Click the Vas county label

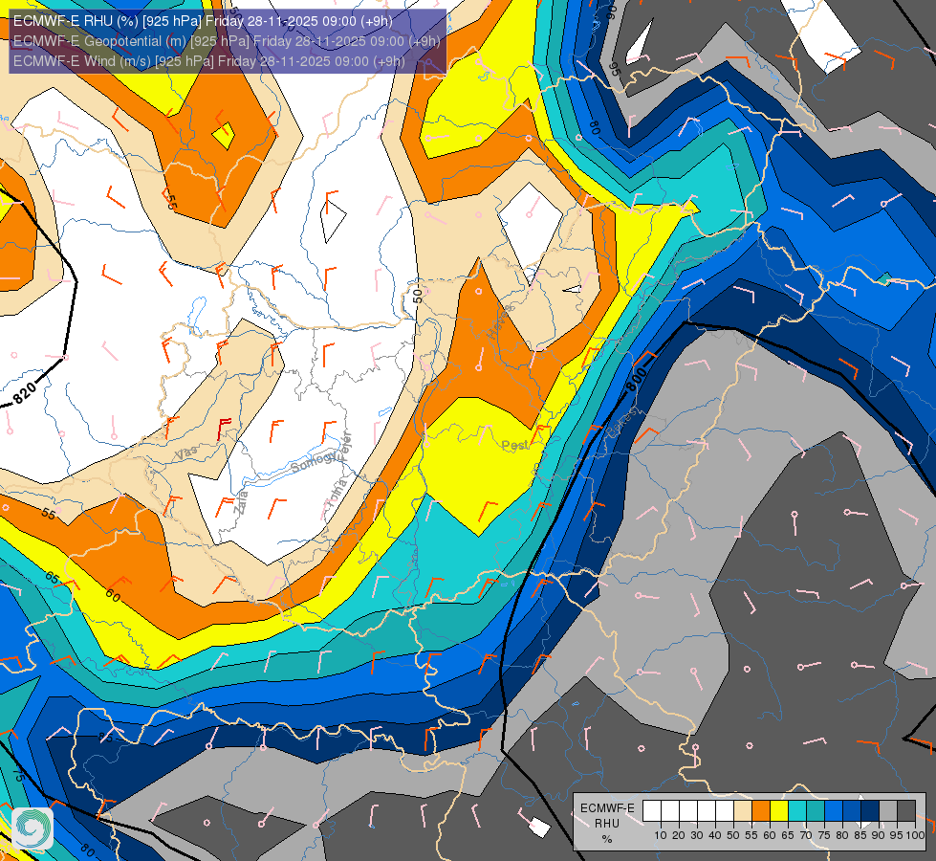(186, 454)
